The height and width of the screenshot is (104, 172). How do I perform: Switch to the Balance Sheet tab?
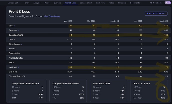tap(86, 3)
